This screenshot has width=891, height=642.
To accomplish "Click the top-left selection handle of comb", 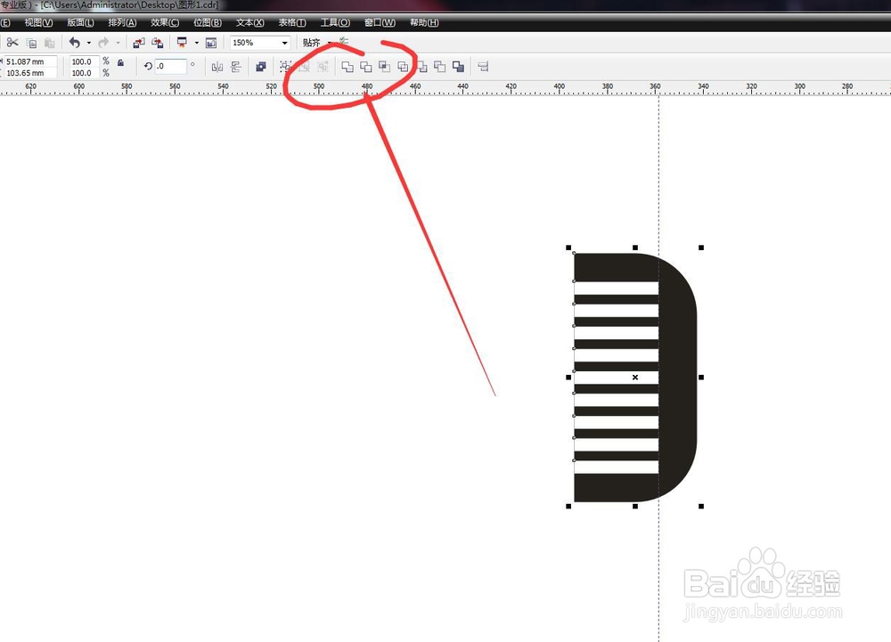I will click(x=568, y=248).
